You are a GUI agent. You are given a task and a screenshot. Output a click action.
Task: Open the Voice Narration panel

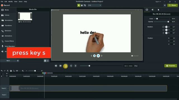8,46
